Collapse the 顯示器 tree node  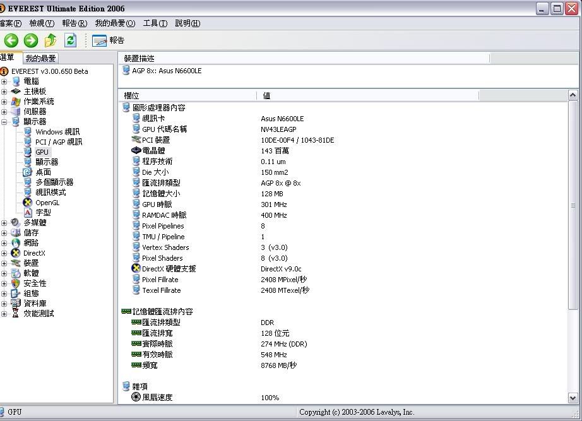(x=4, y=122)
